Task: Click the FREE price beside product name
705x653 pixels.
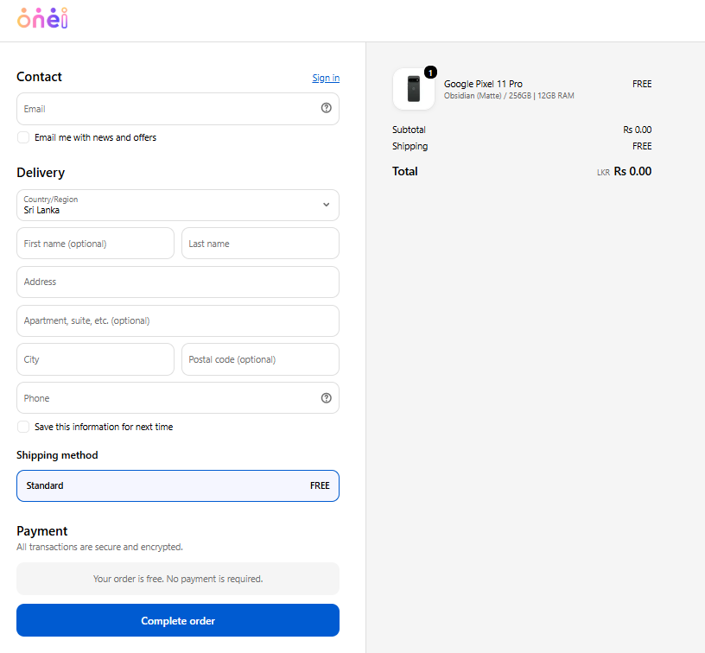Action: click(642, 84)
